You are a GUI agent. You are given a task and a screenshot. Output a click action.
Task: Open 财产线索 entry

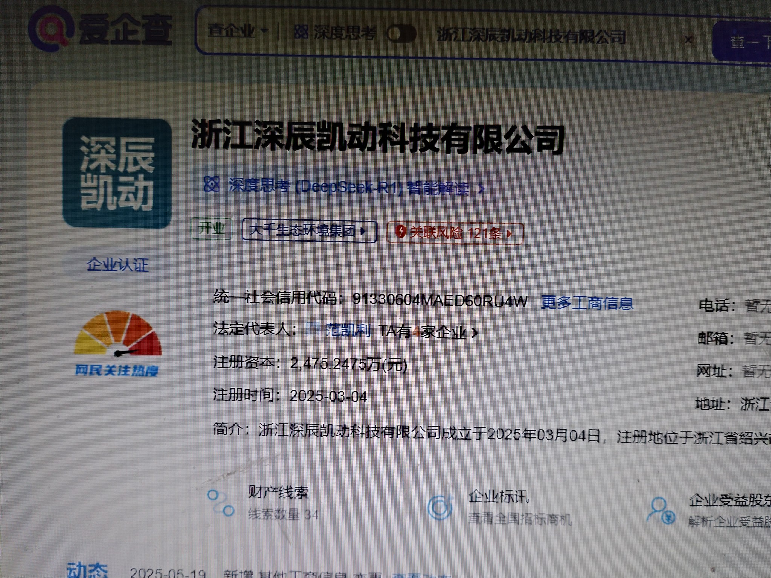(279, 492)
